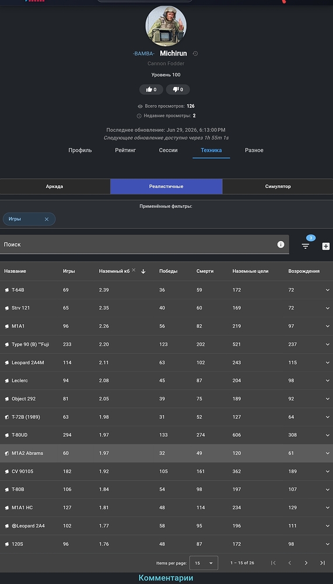Click the Object 292 vehicle icon
The image size is (333, 584).
point(6,399)
